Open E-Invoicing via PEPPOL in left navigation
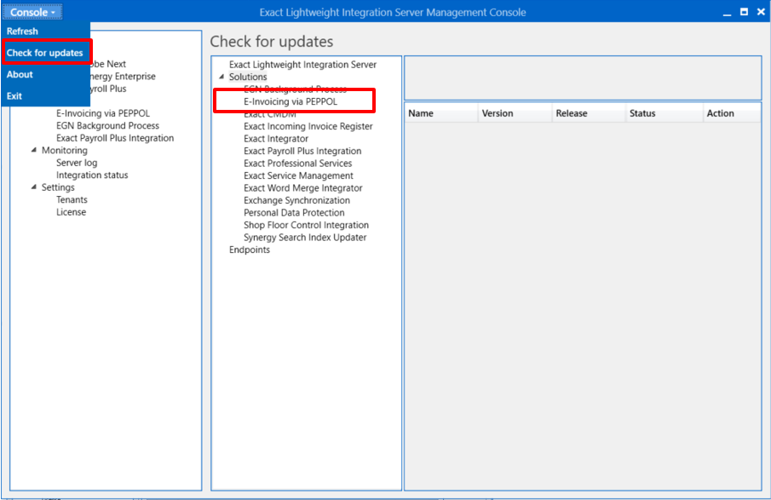The image size is (771, 500). pyautogui.click(x=103, y=113)
